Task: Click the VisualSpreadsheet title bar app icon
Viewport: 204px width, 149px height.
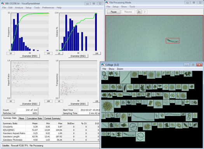Action: coord(3,4)
